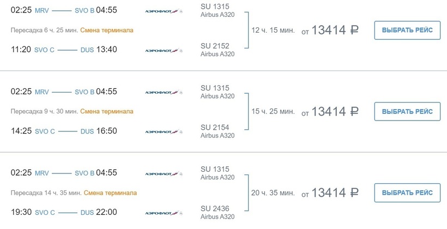
Task: Click Aeroflot logo beside flight SU 2154
Action: (x=164, y=131)
